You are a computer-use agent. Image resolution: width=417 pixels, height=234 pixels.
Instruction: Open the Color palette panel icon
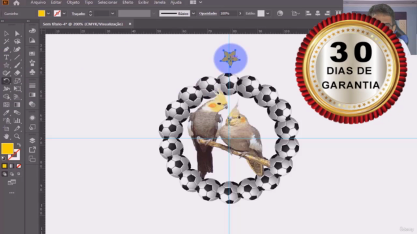coord(32,31)
